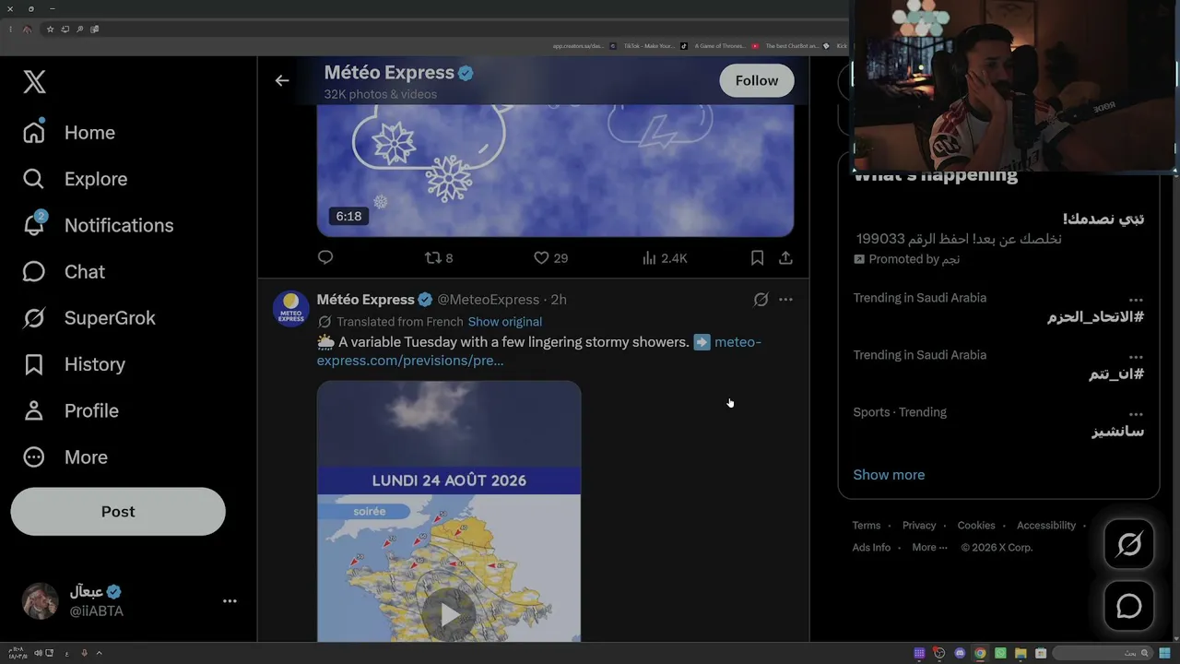Click Show more under trends

click(x=889, y=475)
